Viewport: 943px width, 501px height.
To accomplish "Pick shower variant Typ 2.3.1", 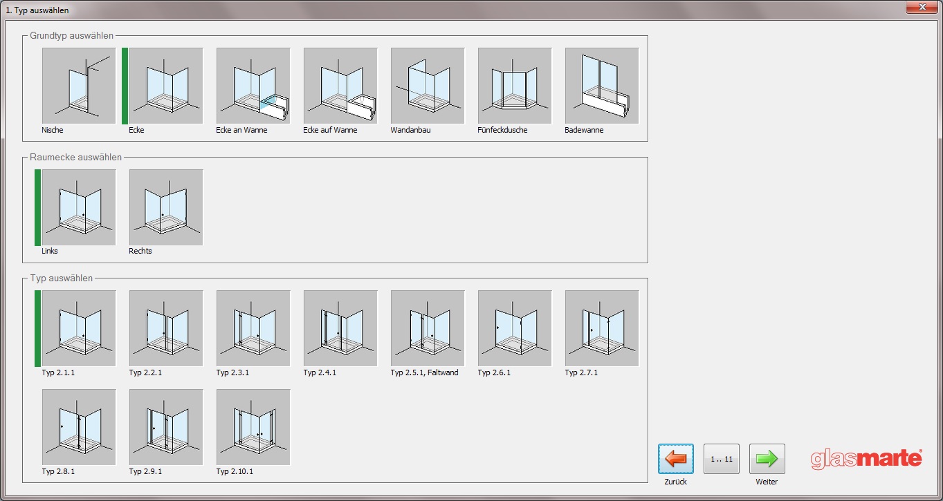I will click(x=253, y=328).
